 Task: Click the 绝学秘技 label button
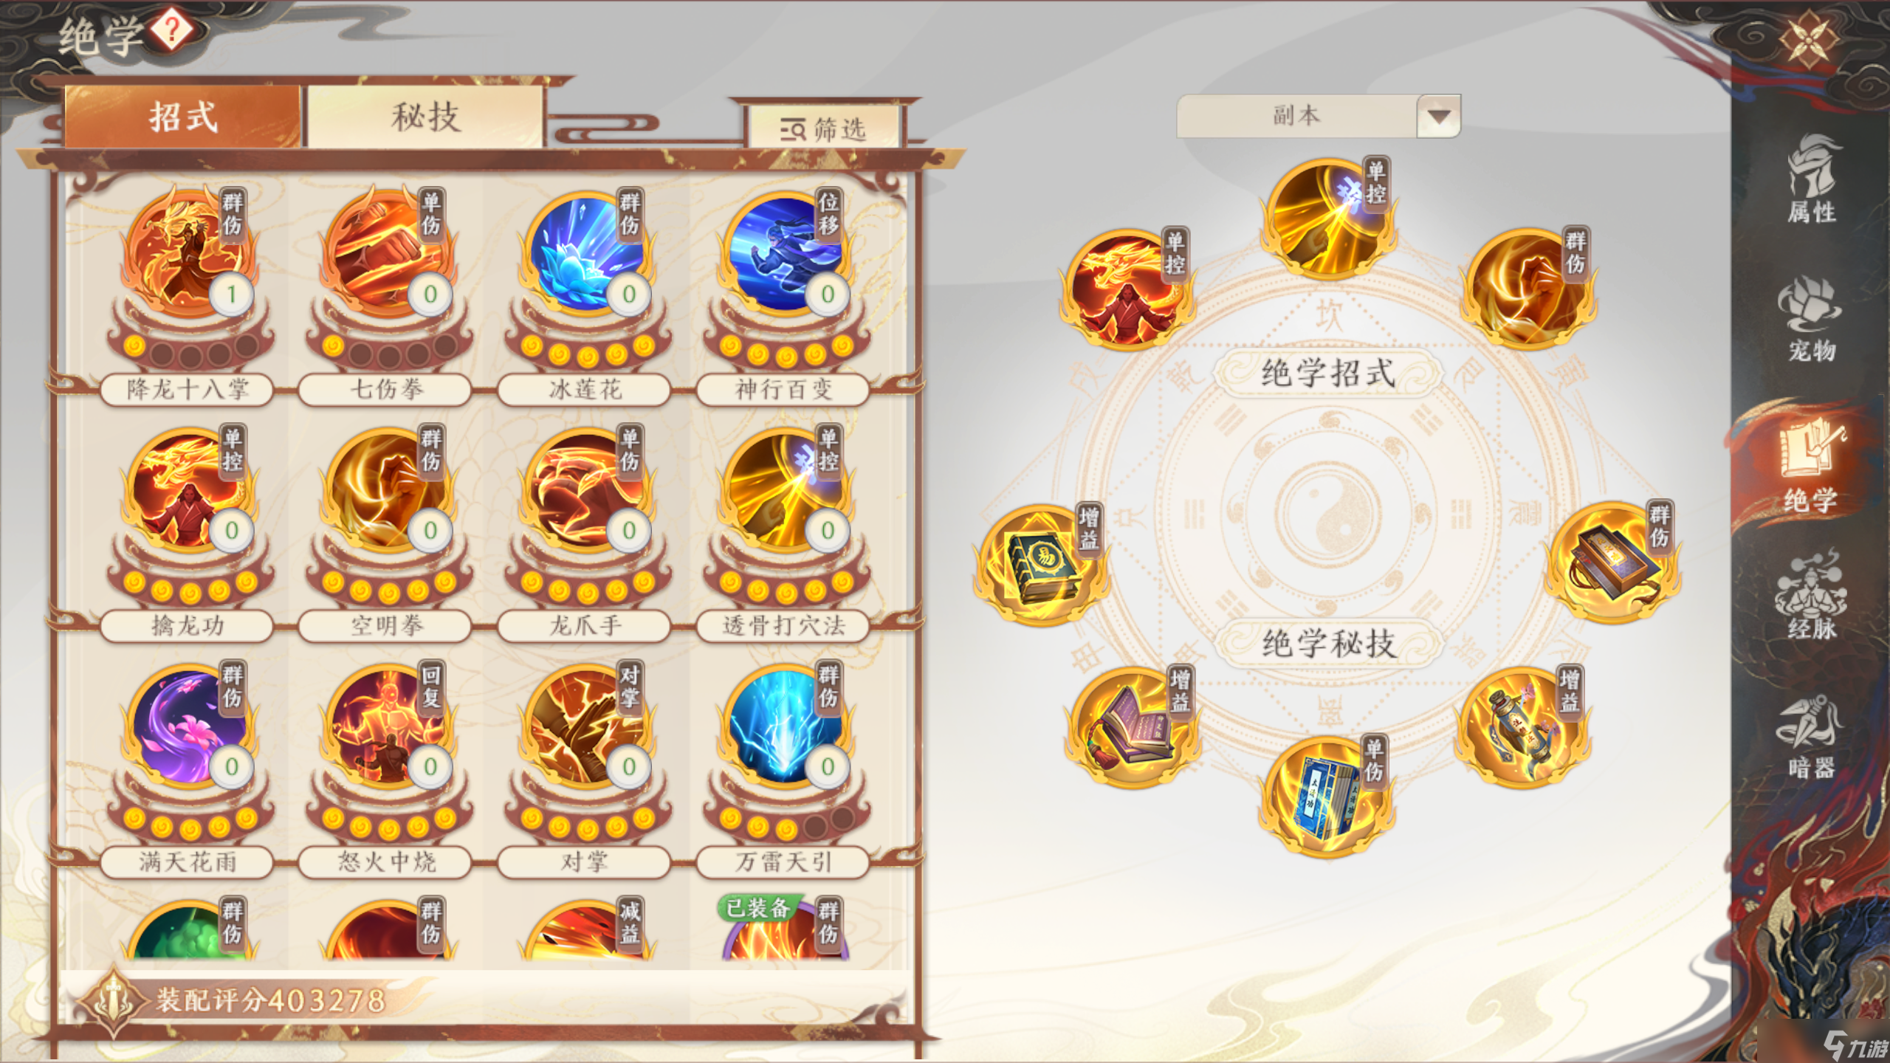pos(1328,642)
